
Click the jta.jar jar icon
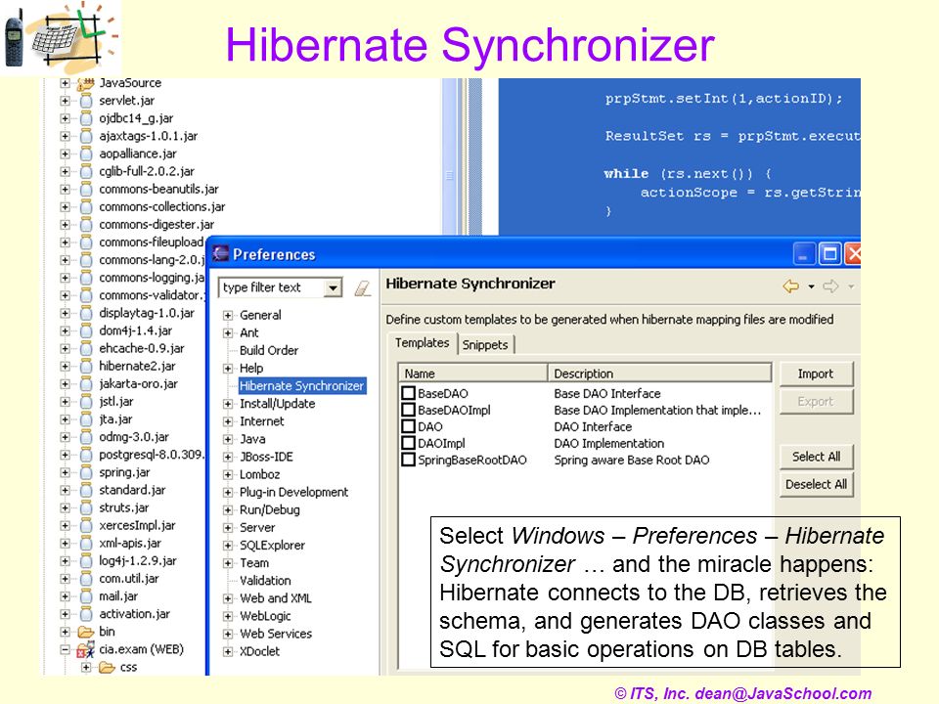[x=86, y=419]
